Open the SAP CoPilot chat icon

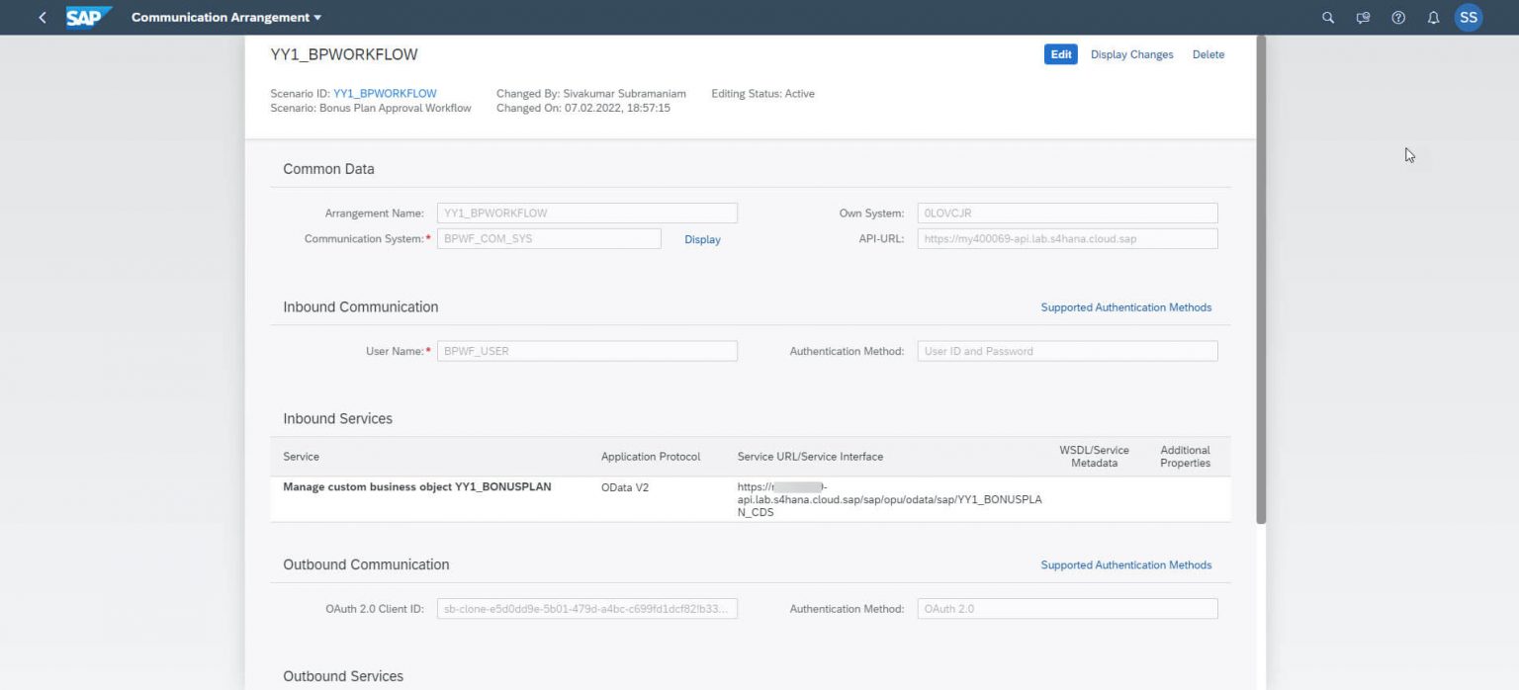(x=1363, y=17)
